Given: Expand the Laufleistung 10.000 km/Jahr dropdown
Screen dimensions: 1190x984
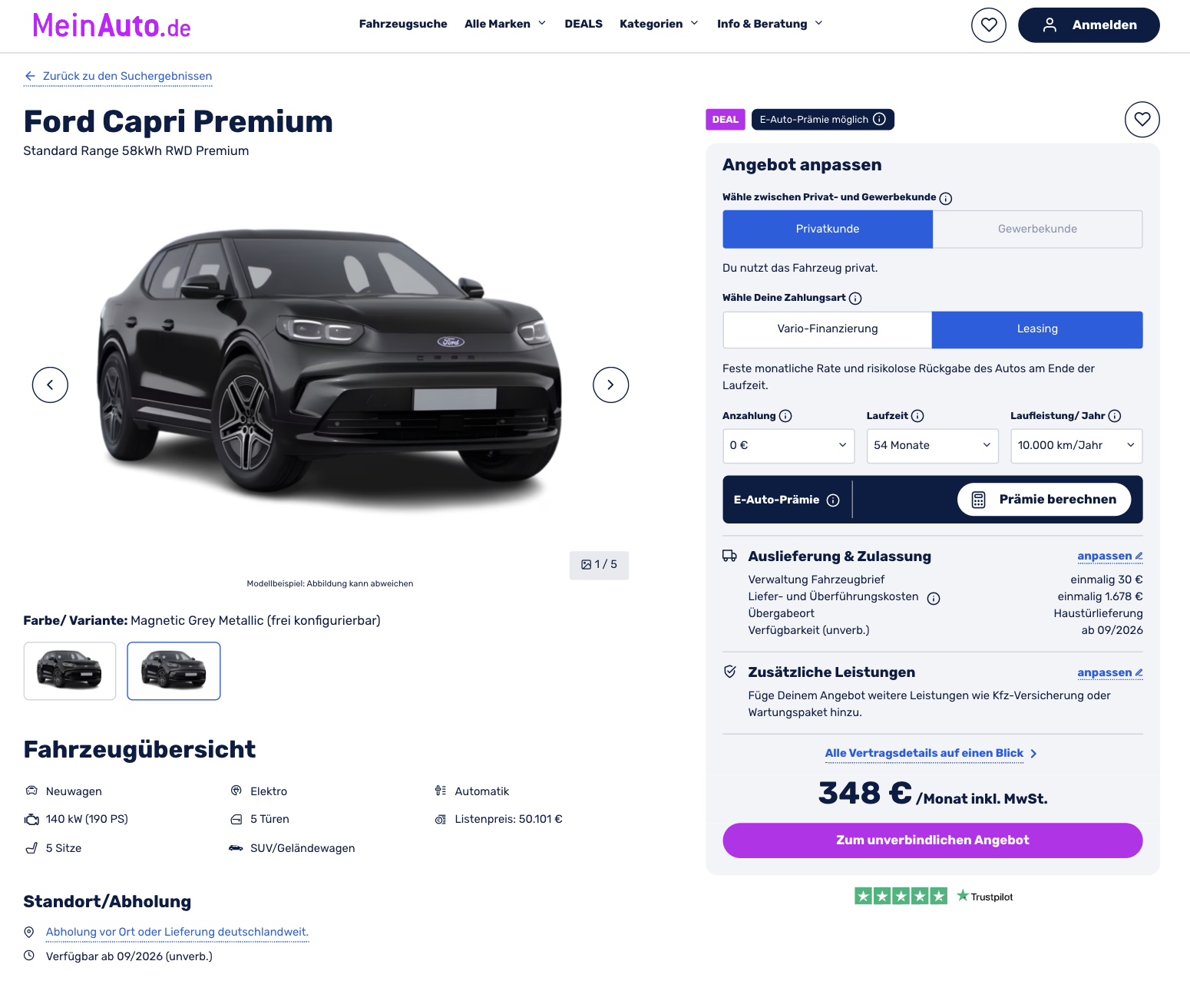Looking at the screenshot, I should (1076, 446).
